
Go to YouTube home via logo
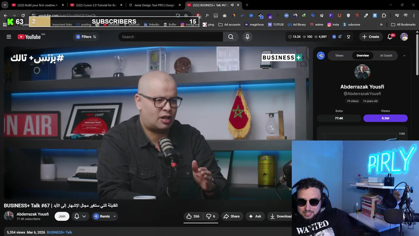click(29, 37)
